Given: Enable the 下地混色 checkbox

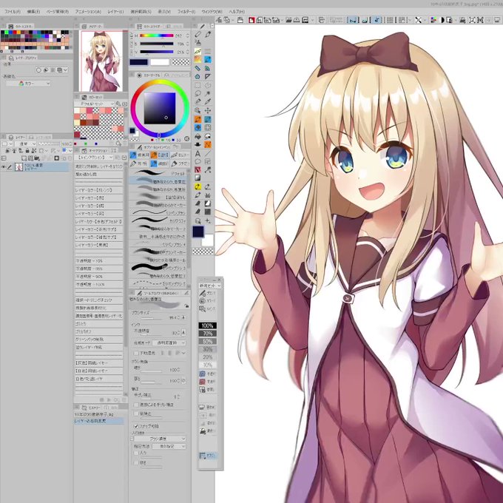Looking at the screenshot, I should coord(136,353).
